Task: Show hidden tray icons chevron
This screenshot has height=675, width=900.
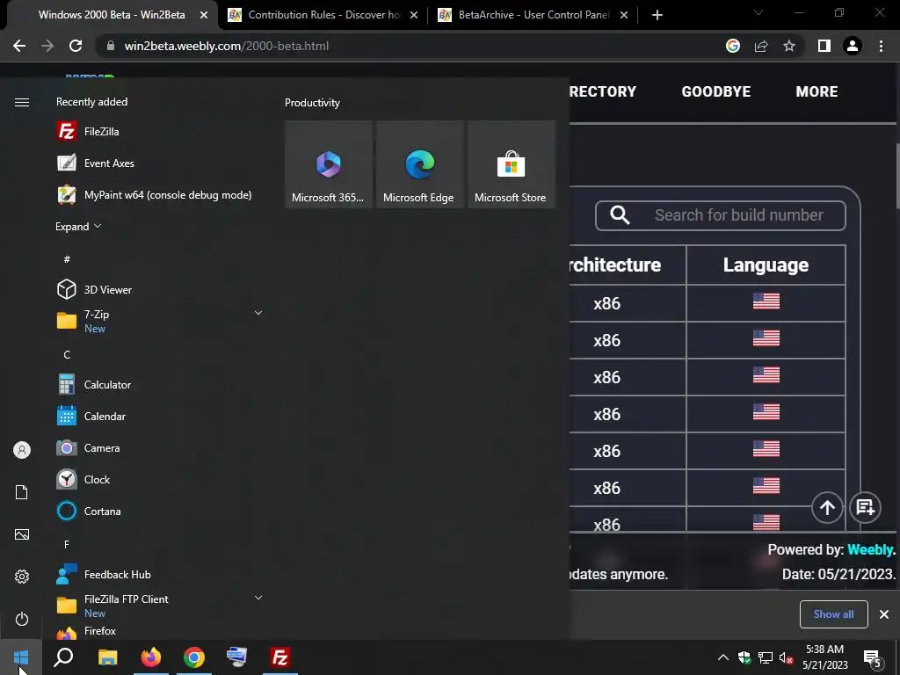Action: coord(723,657)
